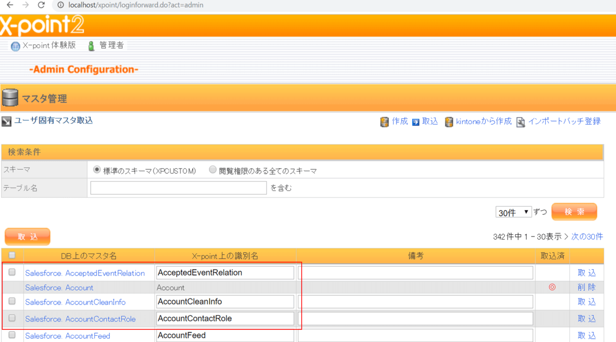Click the DB上のマスタ名 column header

89,255
